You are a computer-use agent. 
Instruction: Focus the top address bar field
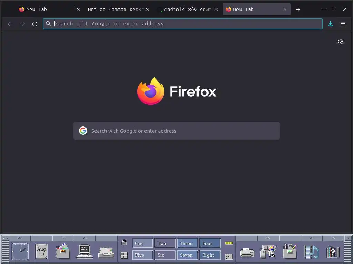click(x=183, y=24)
